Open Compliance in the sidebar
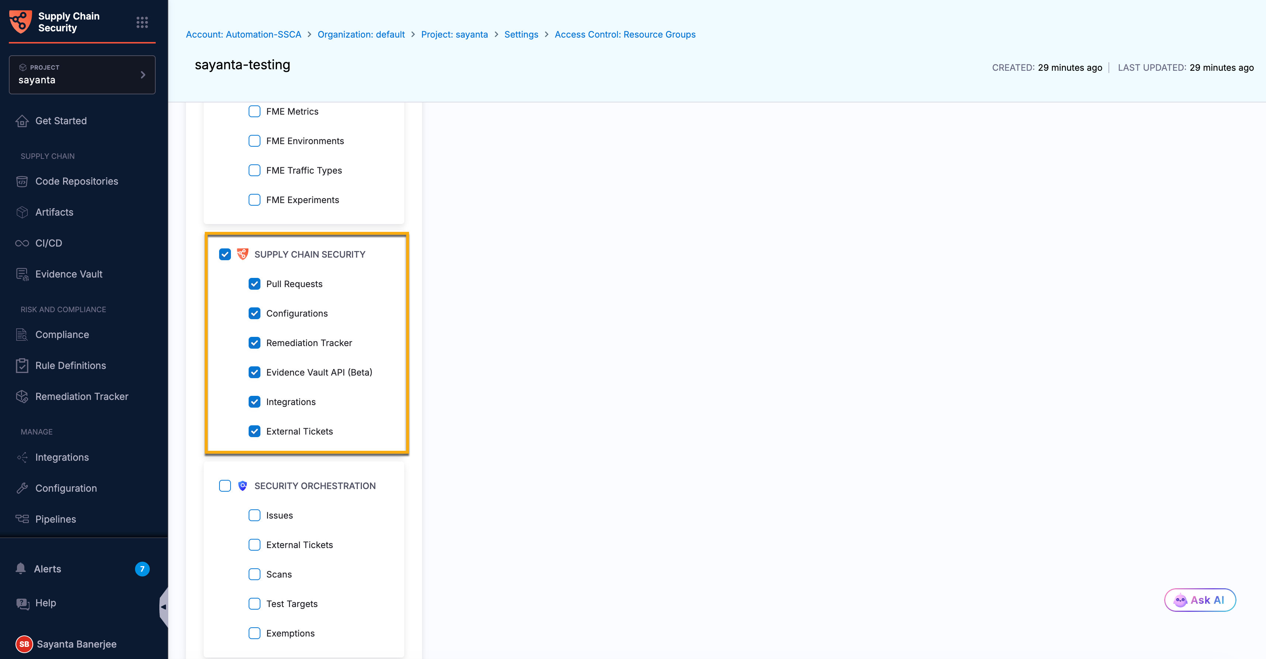Image resolution: width=1266 pixels, height=659 pixels. 62,334
